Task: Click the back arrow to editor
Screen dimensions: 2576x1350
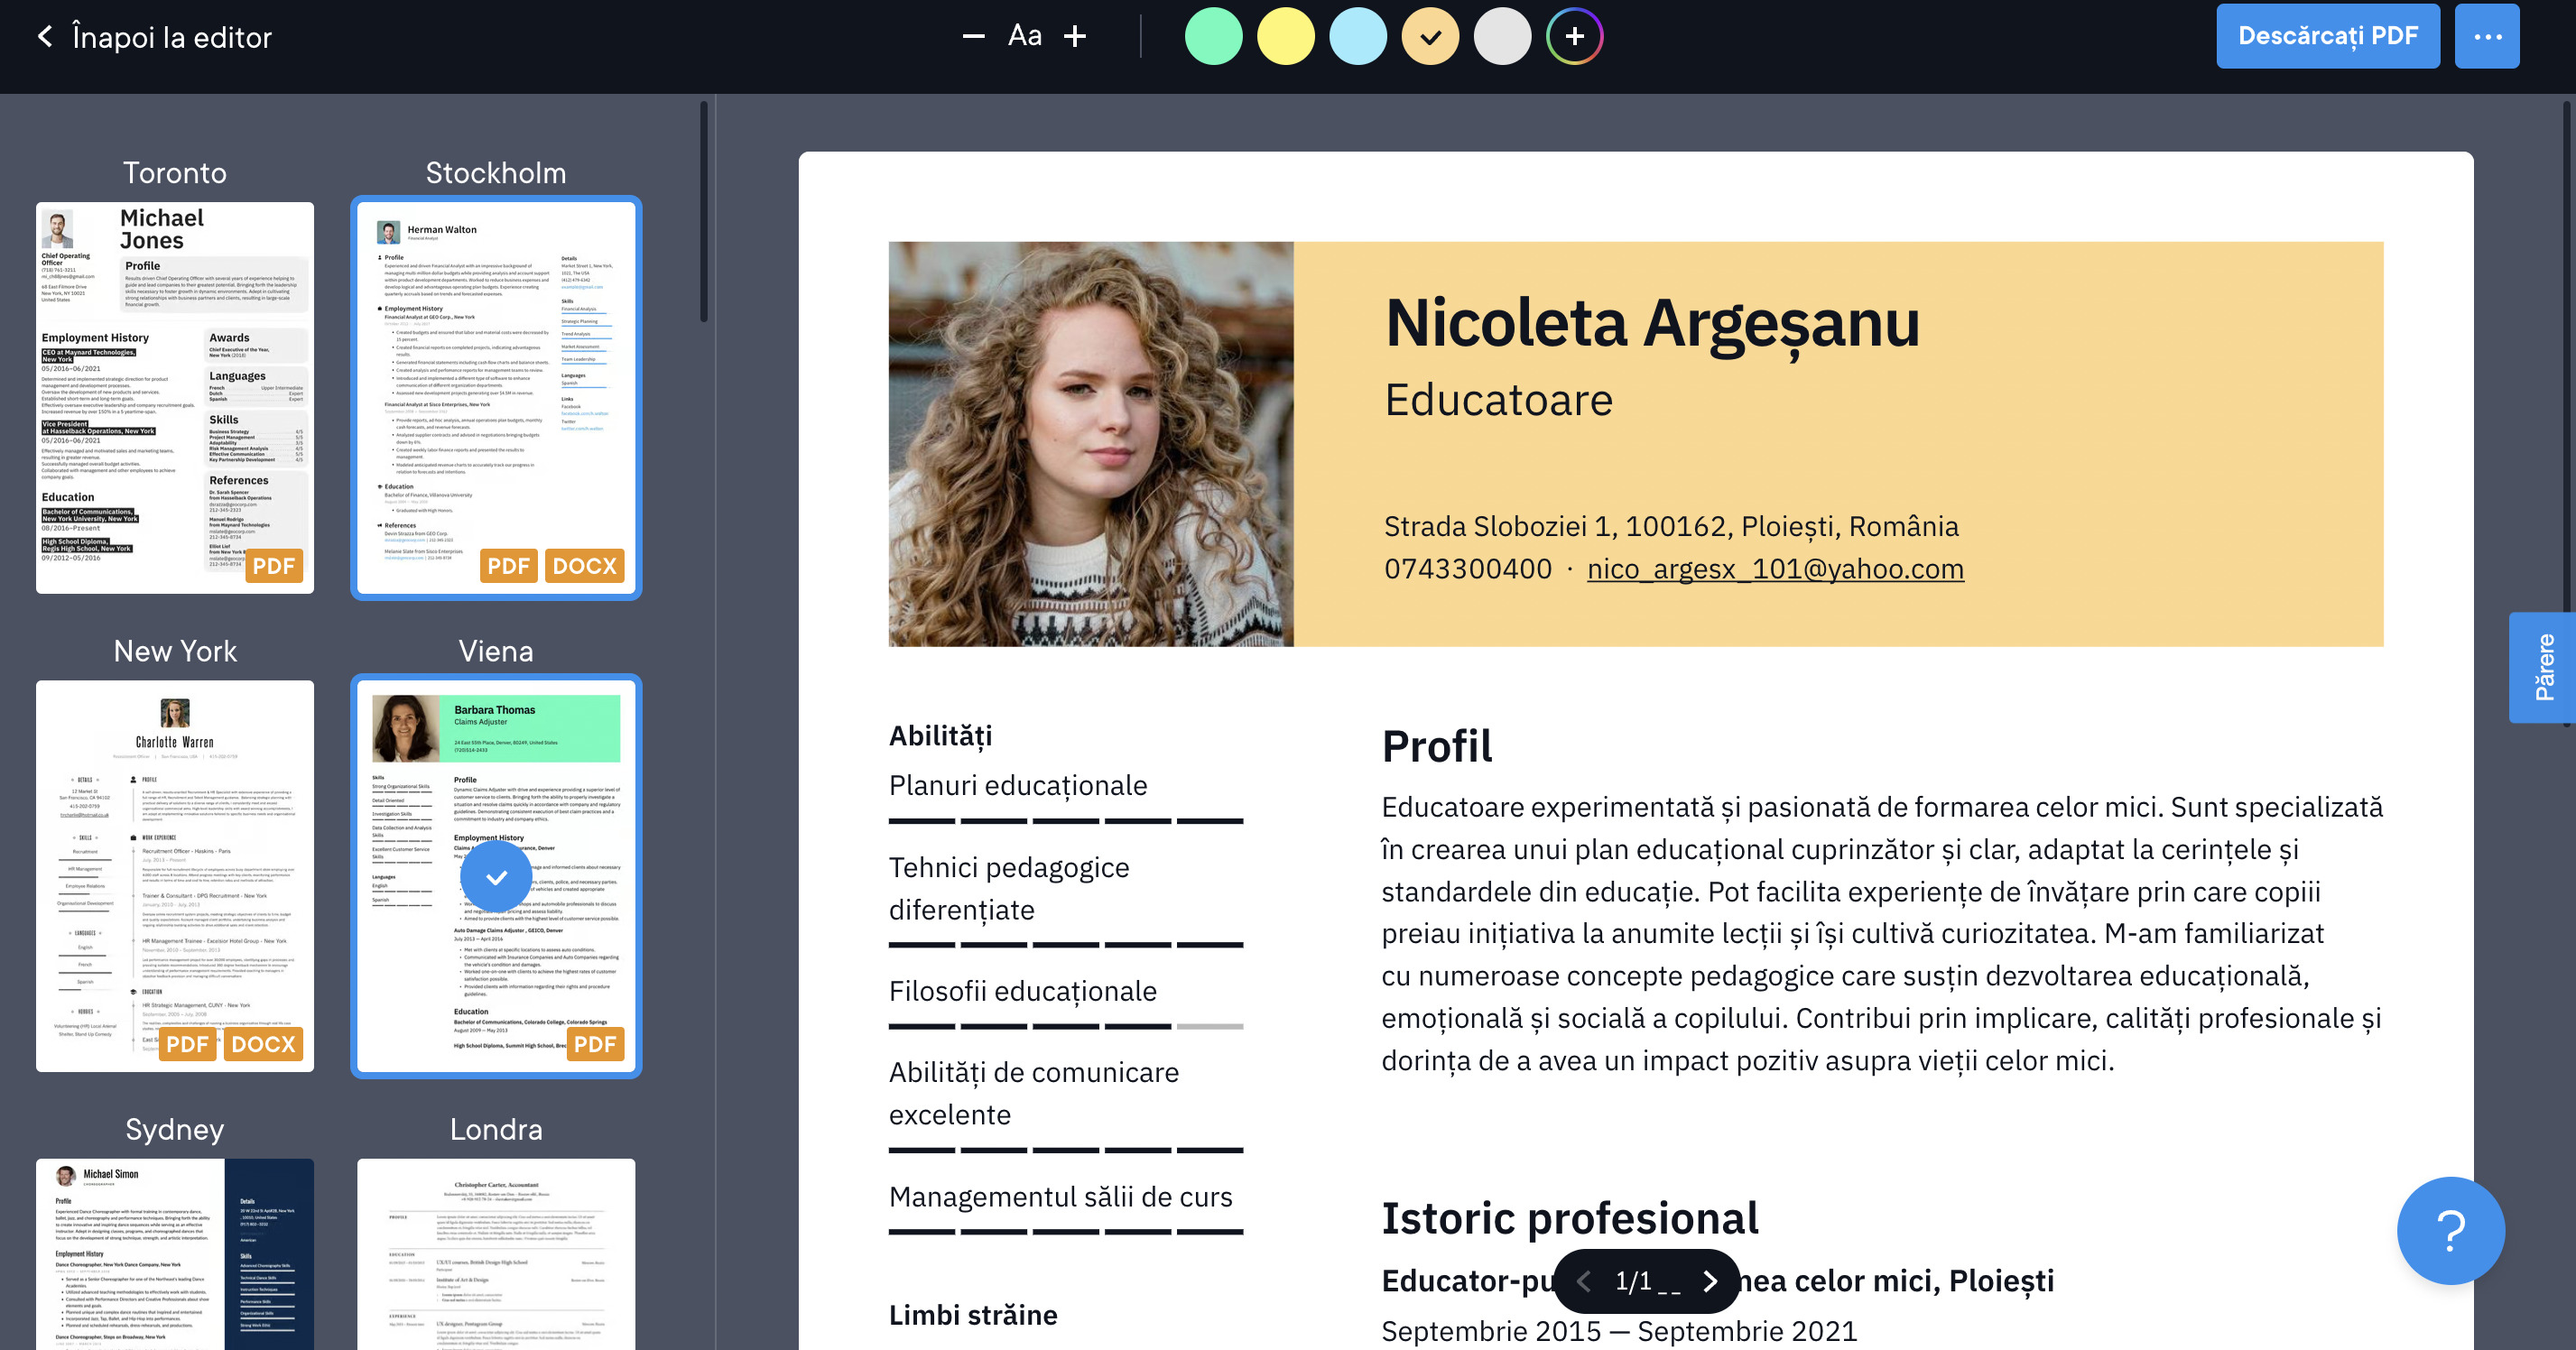Action: pyautogui.click(x=45, y=37)
